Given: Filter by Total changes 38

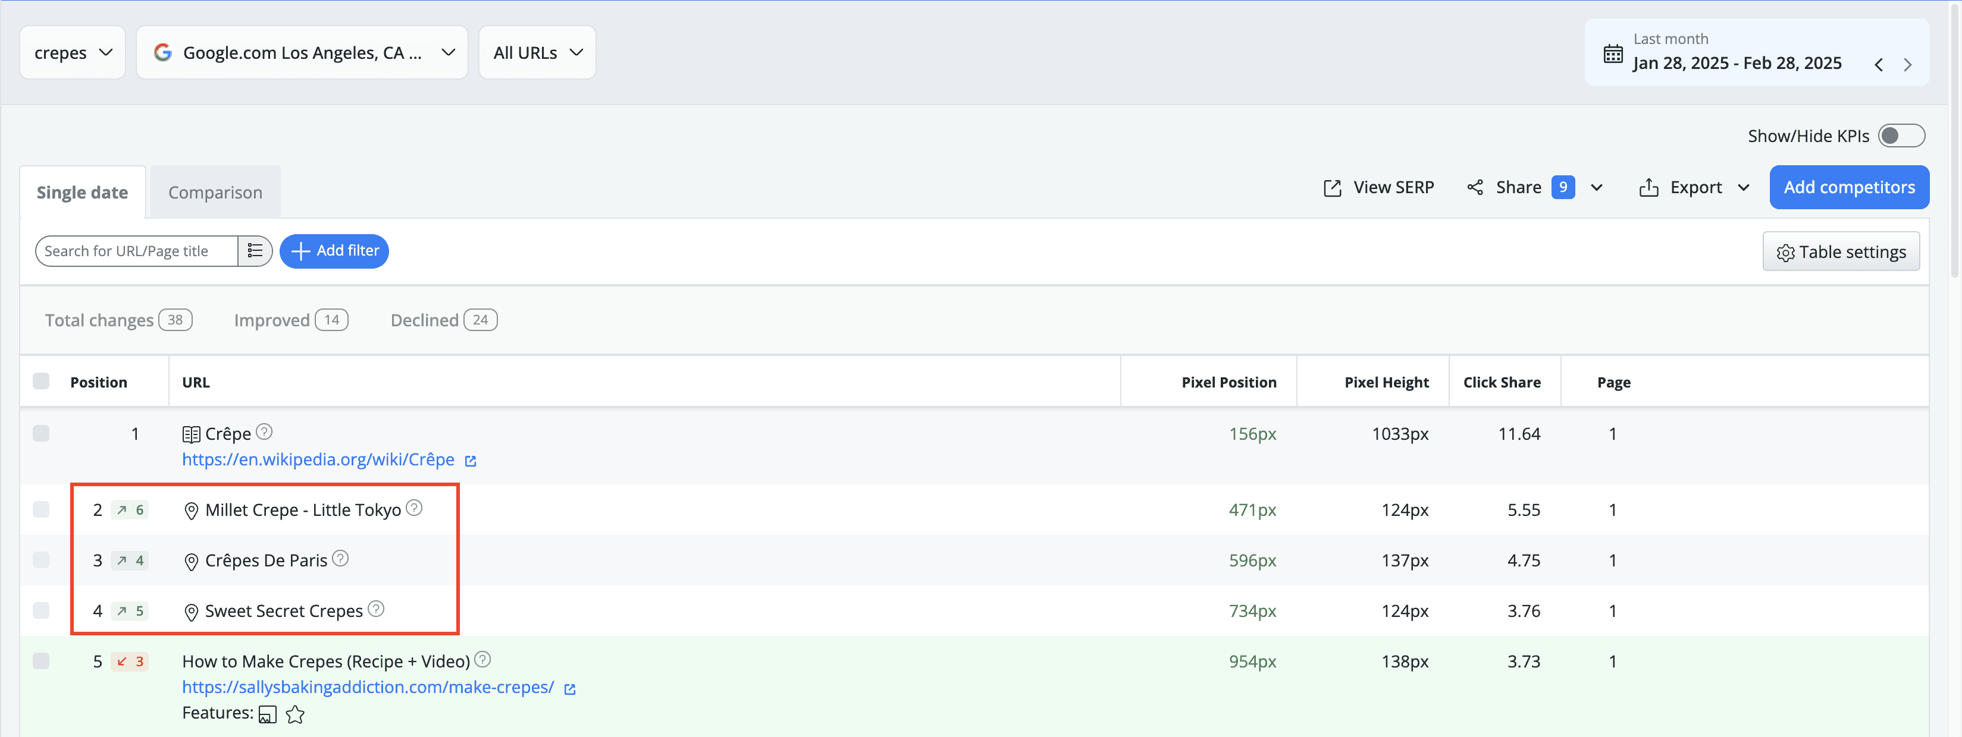Looking at the screenshot, I should coord(118,320).
